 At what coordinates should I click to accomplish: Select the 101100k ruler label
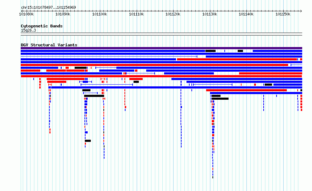pos(100,14)
